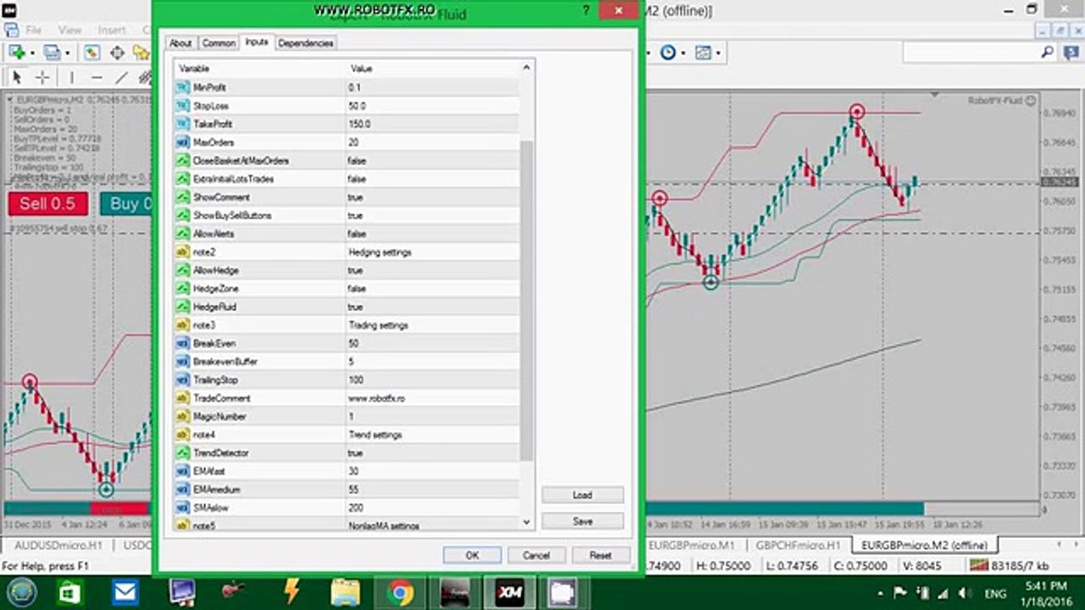Select the horizontal line drawing tool
The image size is (1085, 610).
[x=96, y=77]
